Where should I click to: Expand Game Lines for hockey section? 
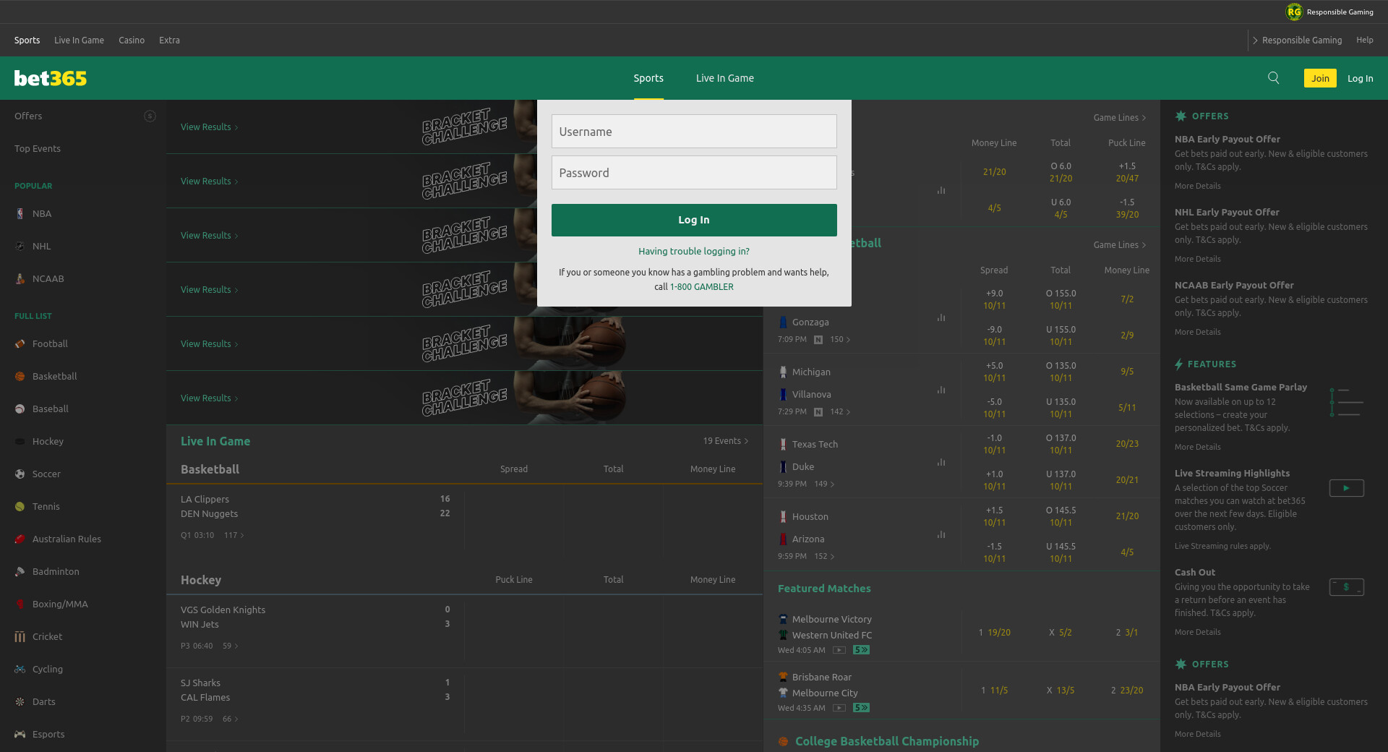1119,118
